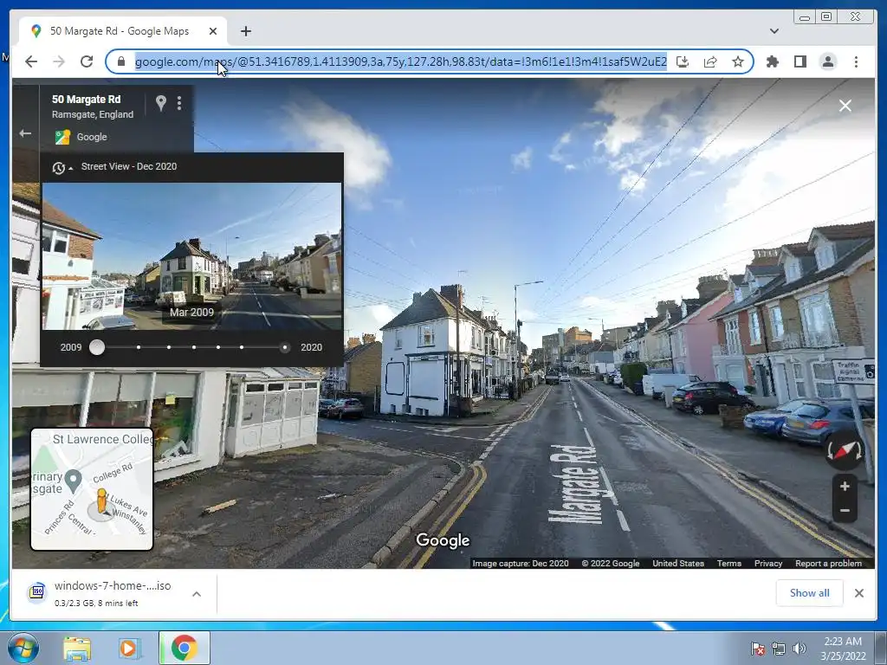Screen dimensions: 887x665
Task: Click Street View back arrow
Action: [x=25, y=133]
